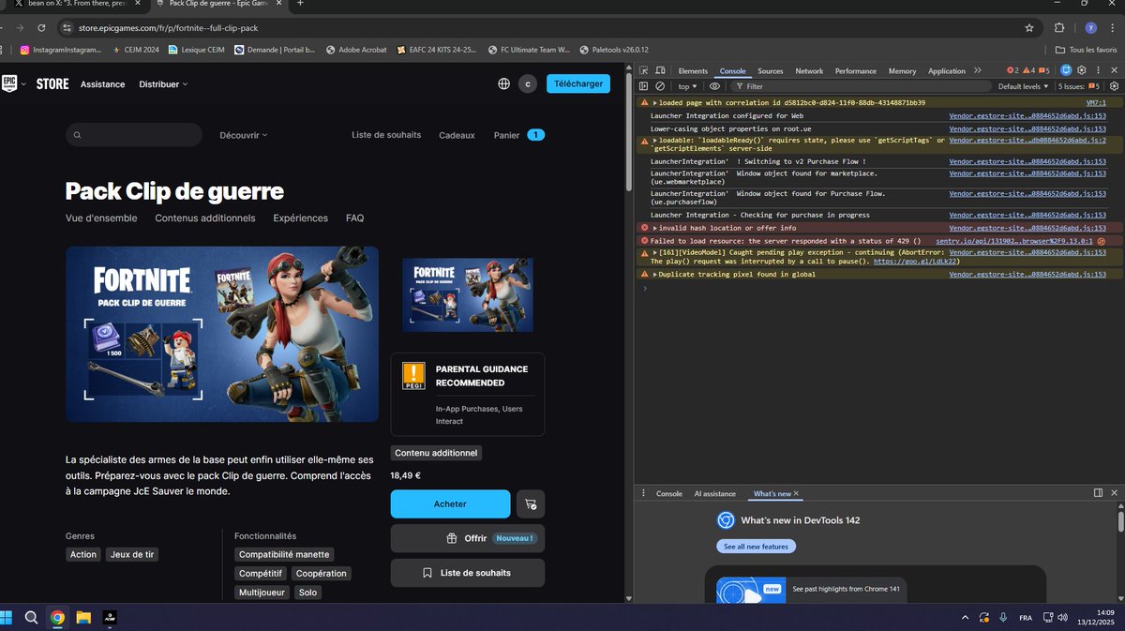Viewport: 1125px width, 631px height.
Task: Open DevTools settings gear in top toolbar
Action: pyautogui.click(x=1081, y=70)
